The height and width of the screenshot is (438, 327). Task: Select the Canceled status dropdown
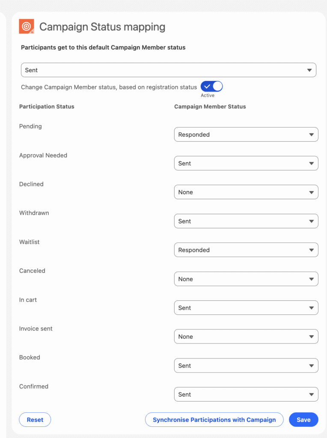click(246, 279)
